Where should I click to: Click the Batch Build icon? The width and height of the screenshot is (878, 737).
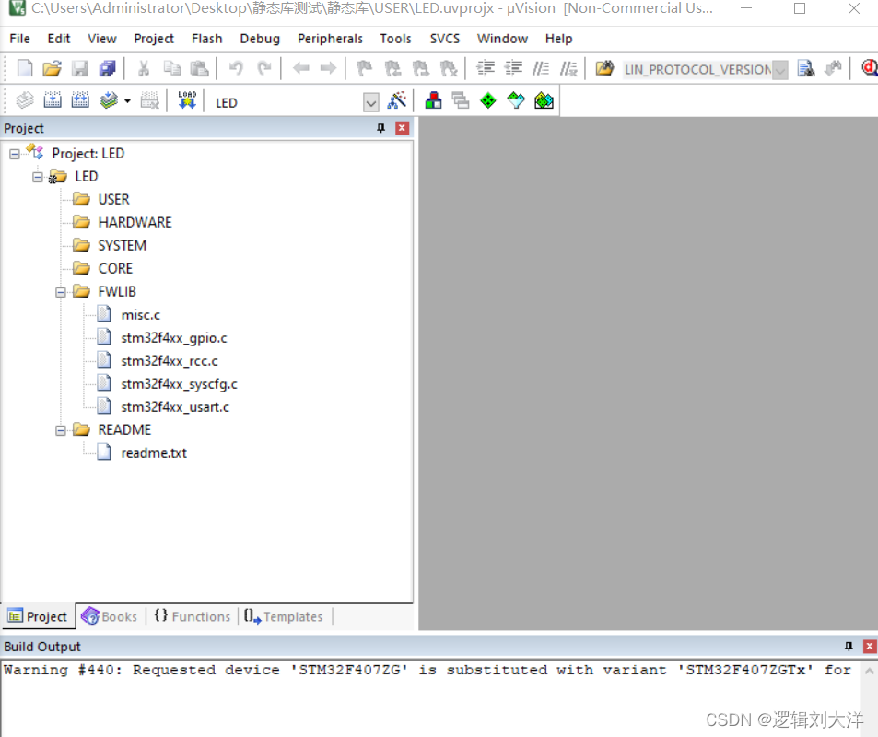109,100
